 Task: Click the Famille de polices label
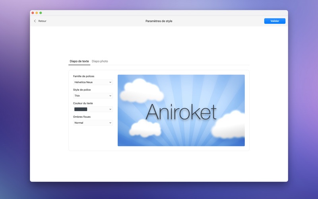tap(83, 76)
